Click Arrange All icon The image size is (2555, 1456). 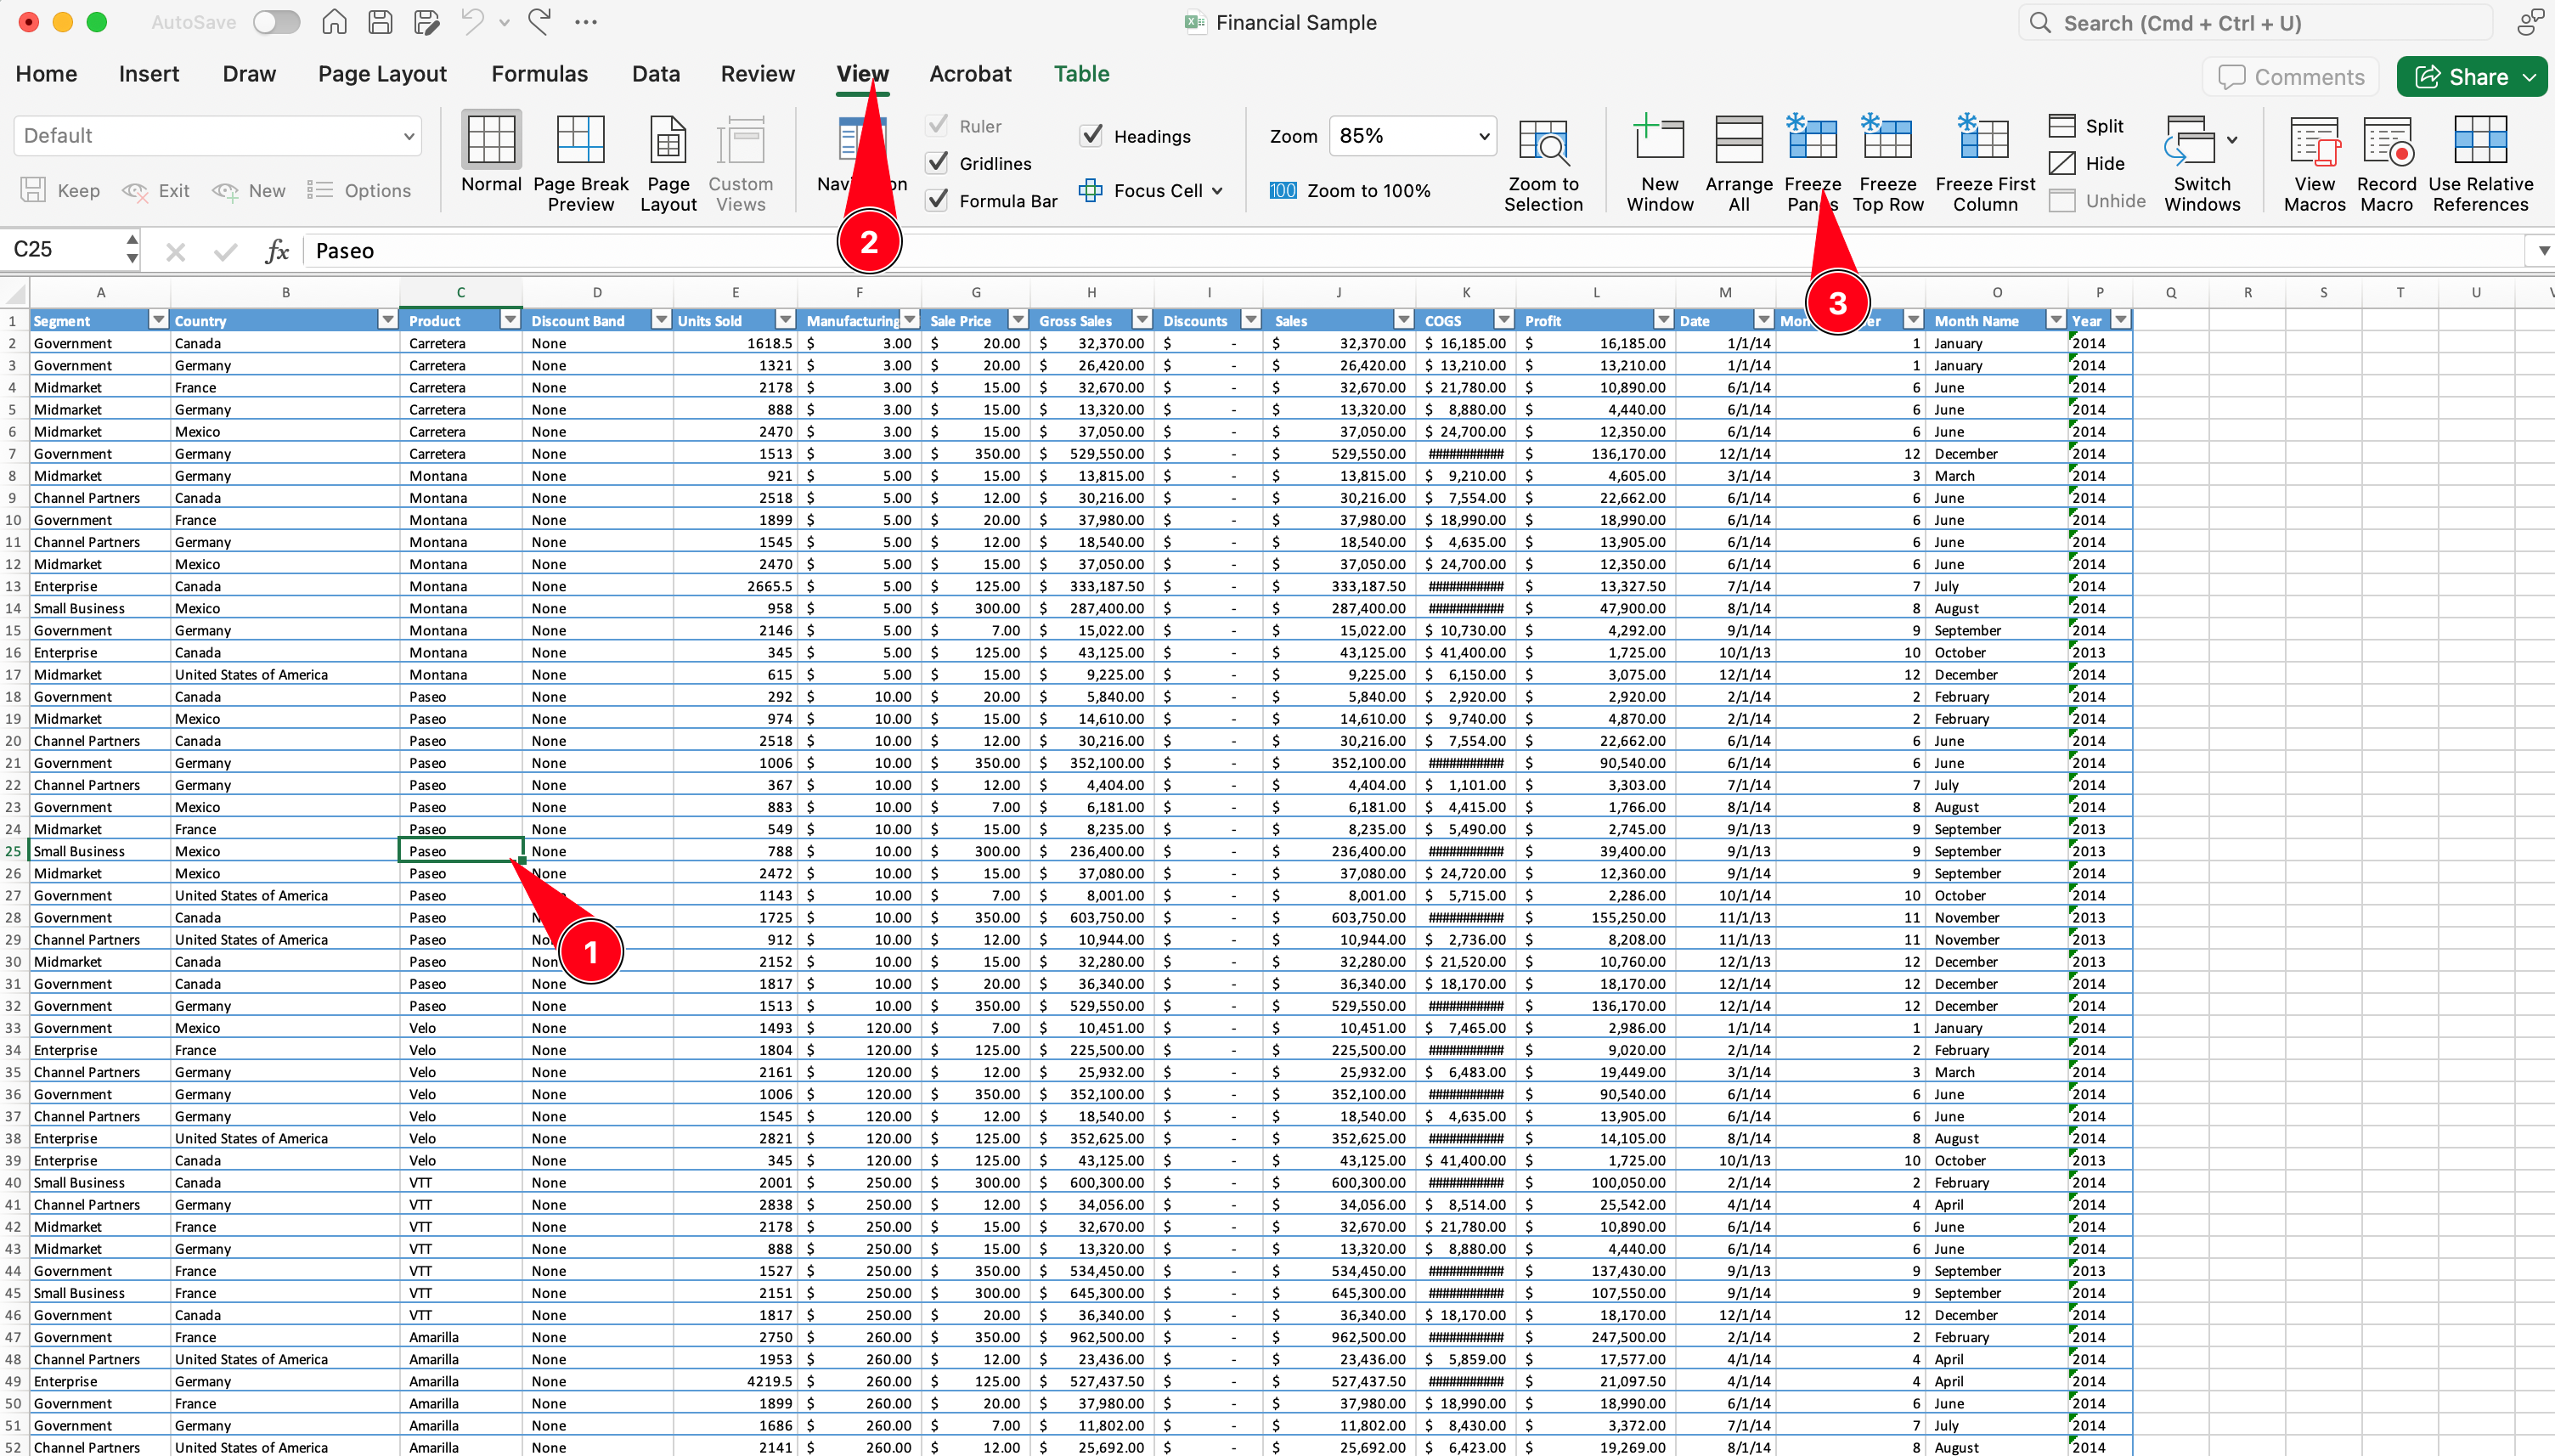tap(1739, 141)
